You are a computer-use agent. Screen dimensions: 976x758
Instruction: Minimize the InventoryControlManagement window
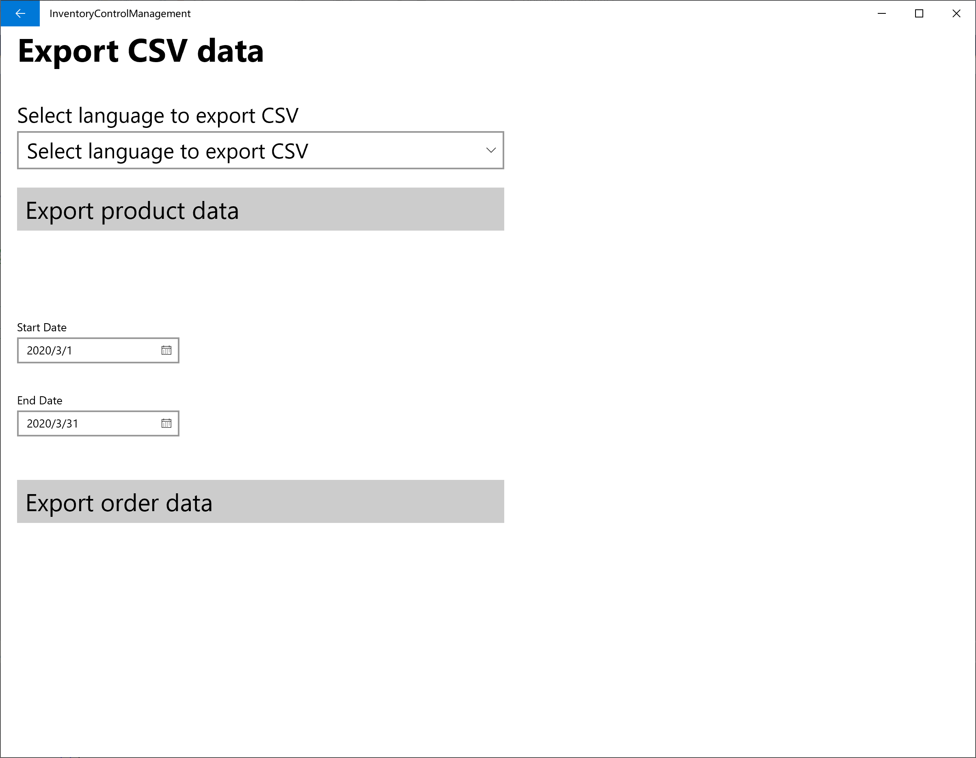point(882,13)
